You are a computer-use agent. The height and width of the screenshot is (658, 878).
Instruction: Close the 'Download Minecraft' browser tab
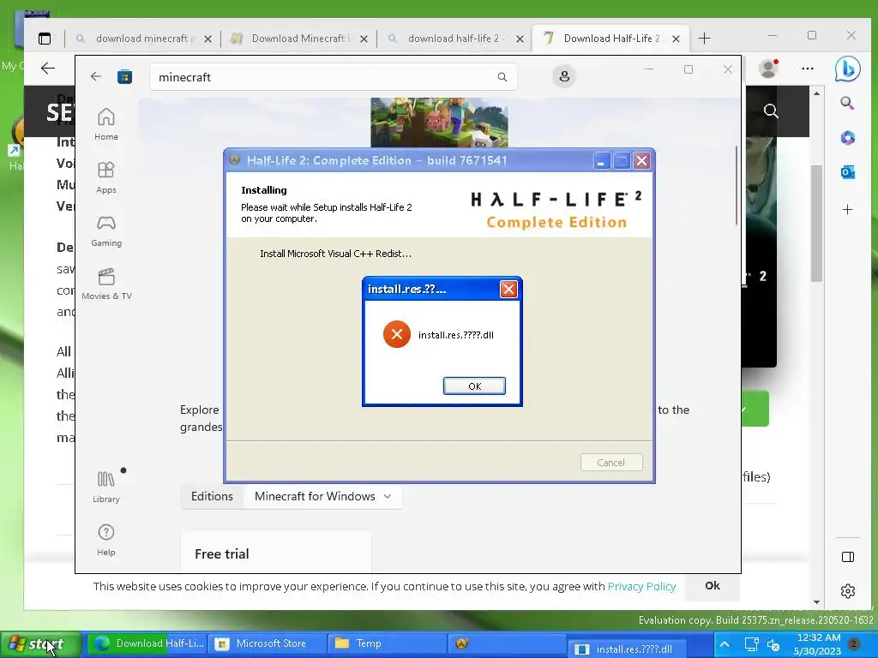coord(364,39)
